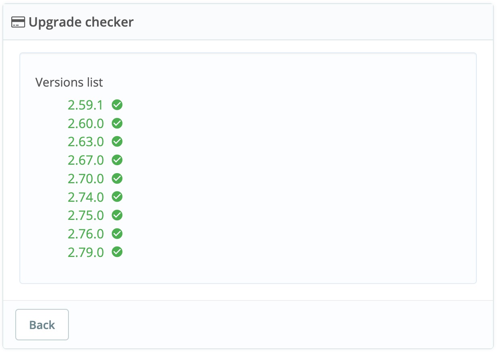Click the green checkmark next to 2.75.0

(117, 215)
